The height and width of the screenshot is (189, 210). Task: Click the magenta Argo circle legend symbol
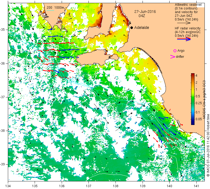tap(175, 51)
